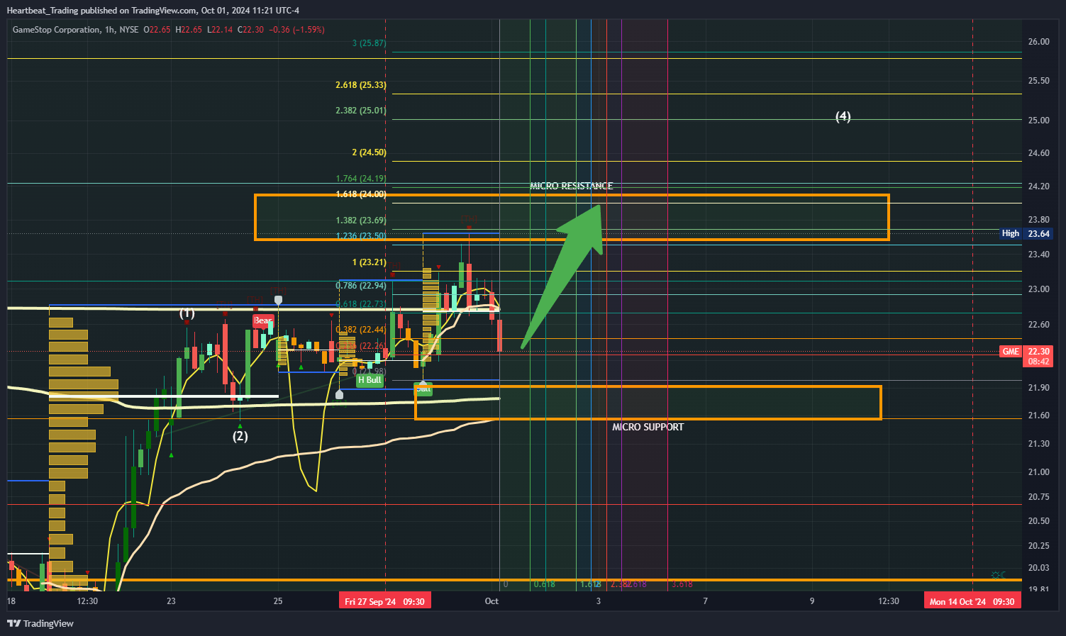Viewport: 1066px width, 636px height.
Task: Click the Heartbeat_Trading published header text
Action: 152,10
